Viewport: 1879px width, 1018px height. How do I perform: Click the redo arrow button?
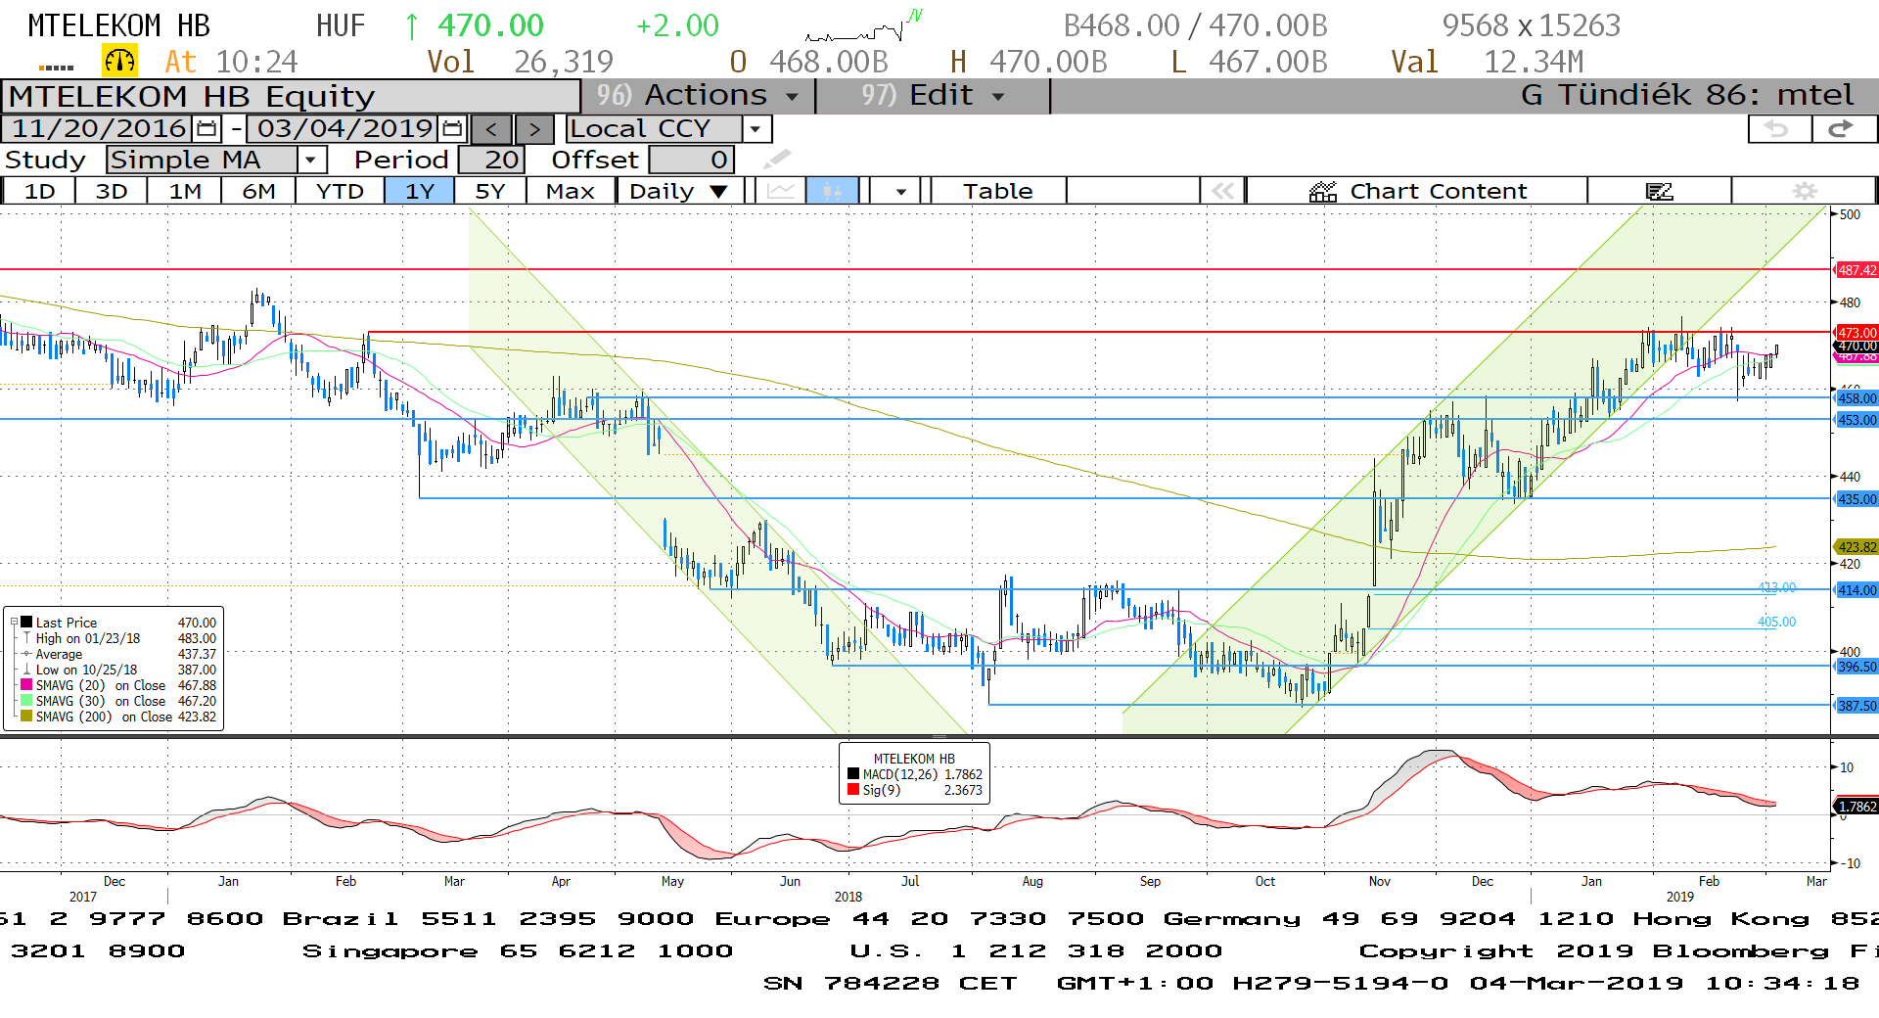(x=1843, y=129)
